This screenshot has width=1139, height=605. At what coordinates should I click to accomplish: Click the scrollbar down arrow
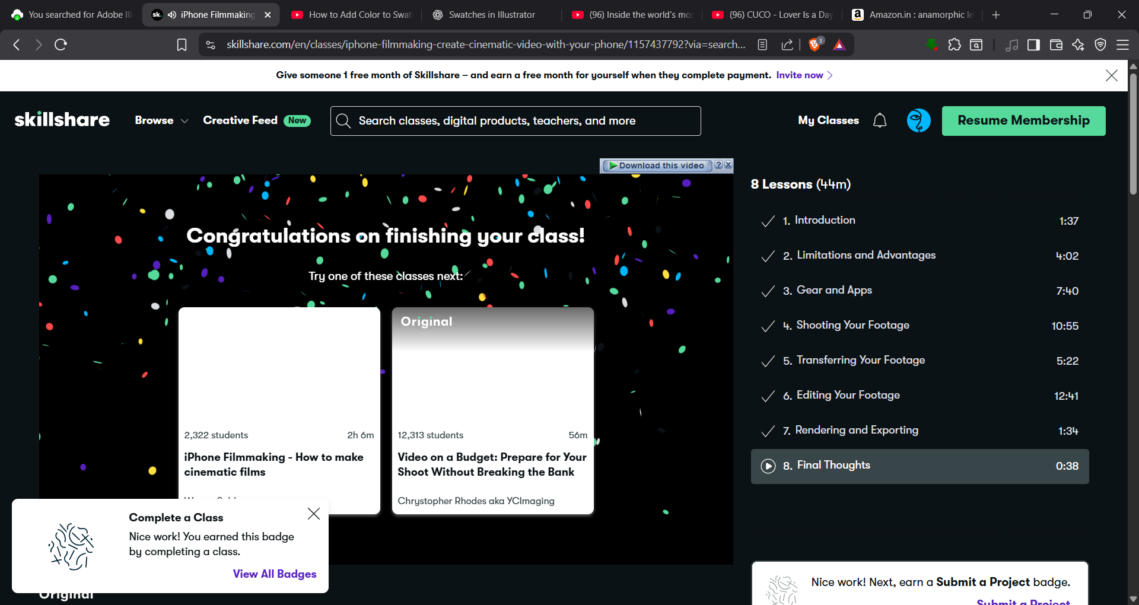pos(1133,599)
